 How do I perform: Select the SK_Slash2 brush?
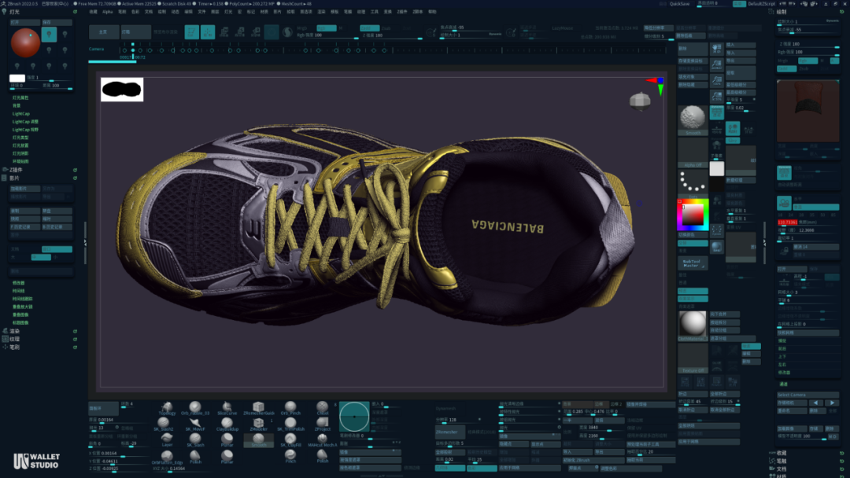tap(163, 424)
